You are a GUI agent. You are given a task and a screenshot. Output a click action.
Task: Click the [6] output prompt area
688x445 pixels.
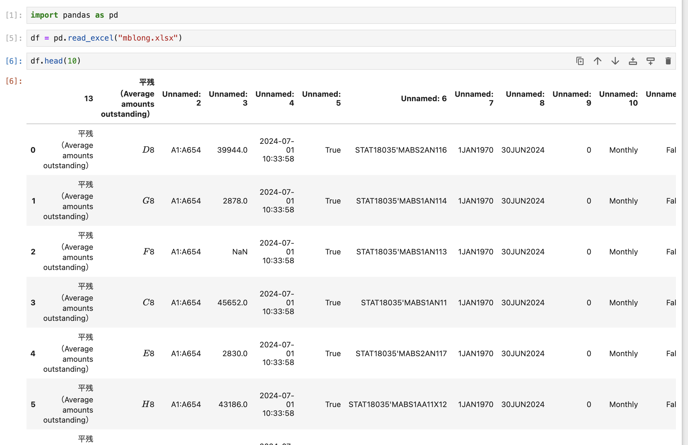(x=14, y=81)
